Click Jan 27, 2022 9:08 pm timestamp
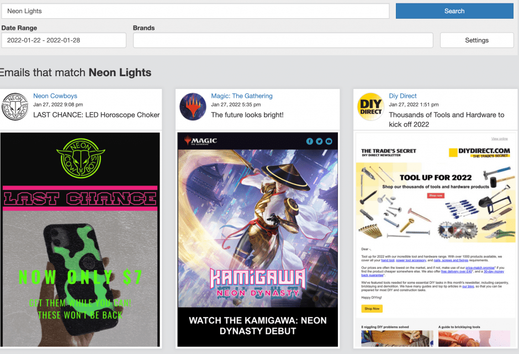The image size is (519, 354). tap(58, 104)
